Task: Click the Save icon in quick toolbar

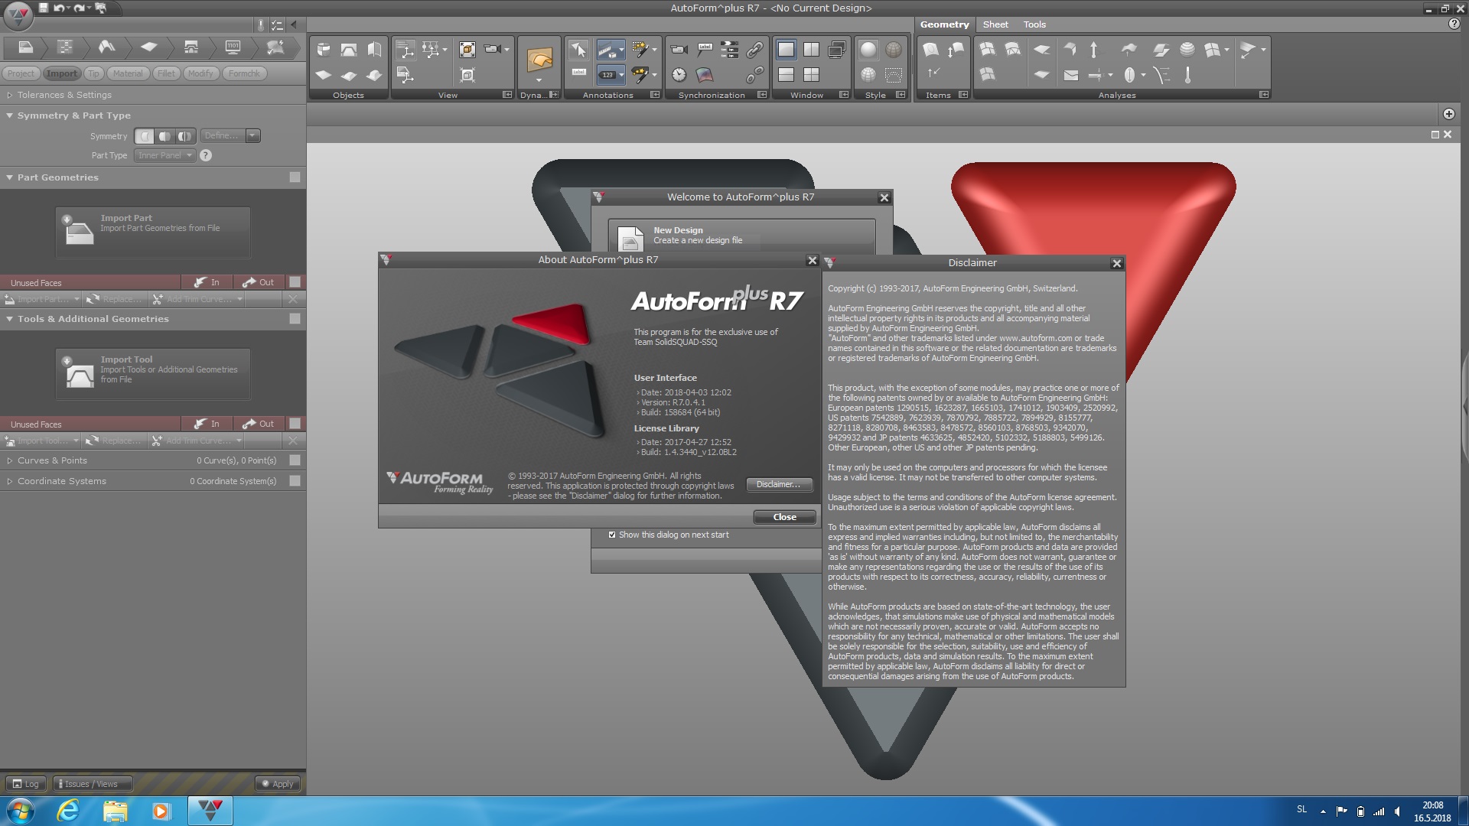Action: [44, 8]
